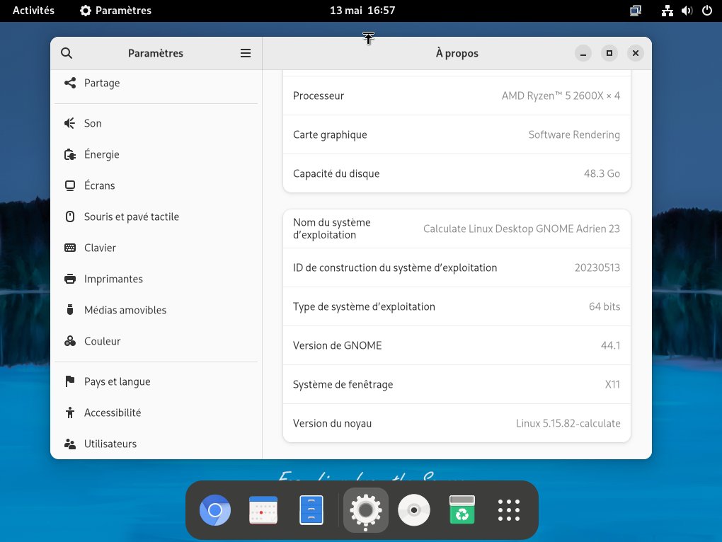Screen dimensions: 722x542
Task: Click the network icon in top bar
Action: (667, 11)
